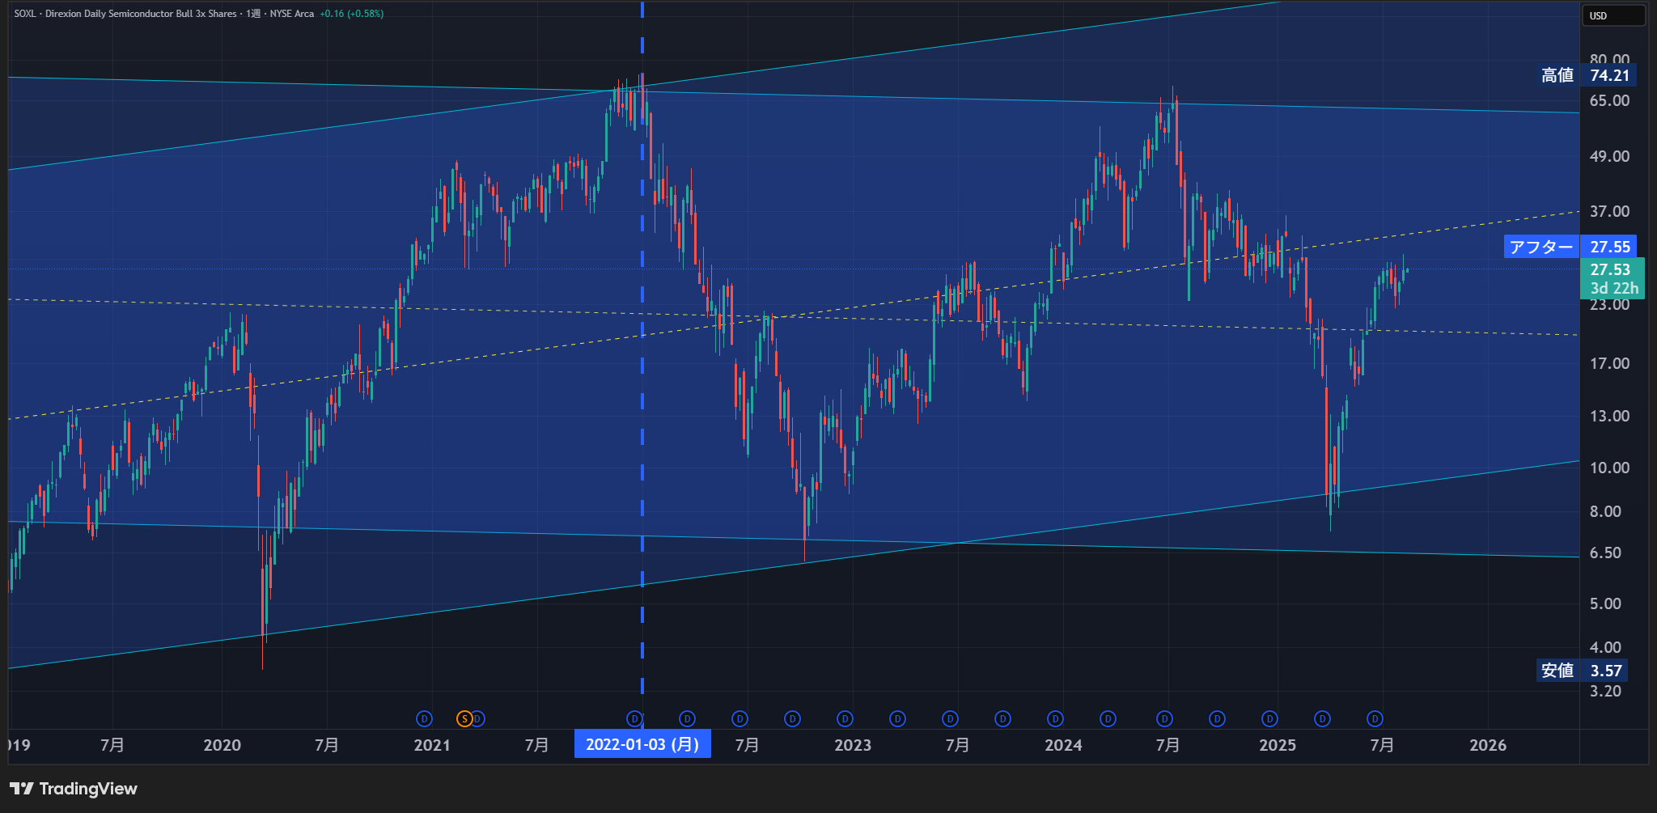Click the アフター 27.55 after-hours label
The width and height of the screenshot is (1657, 813).
pos(1570,247)
